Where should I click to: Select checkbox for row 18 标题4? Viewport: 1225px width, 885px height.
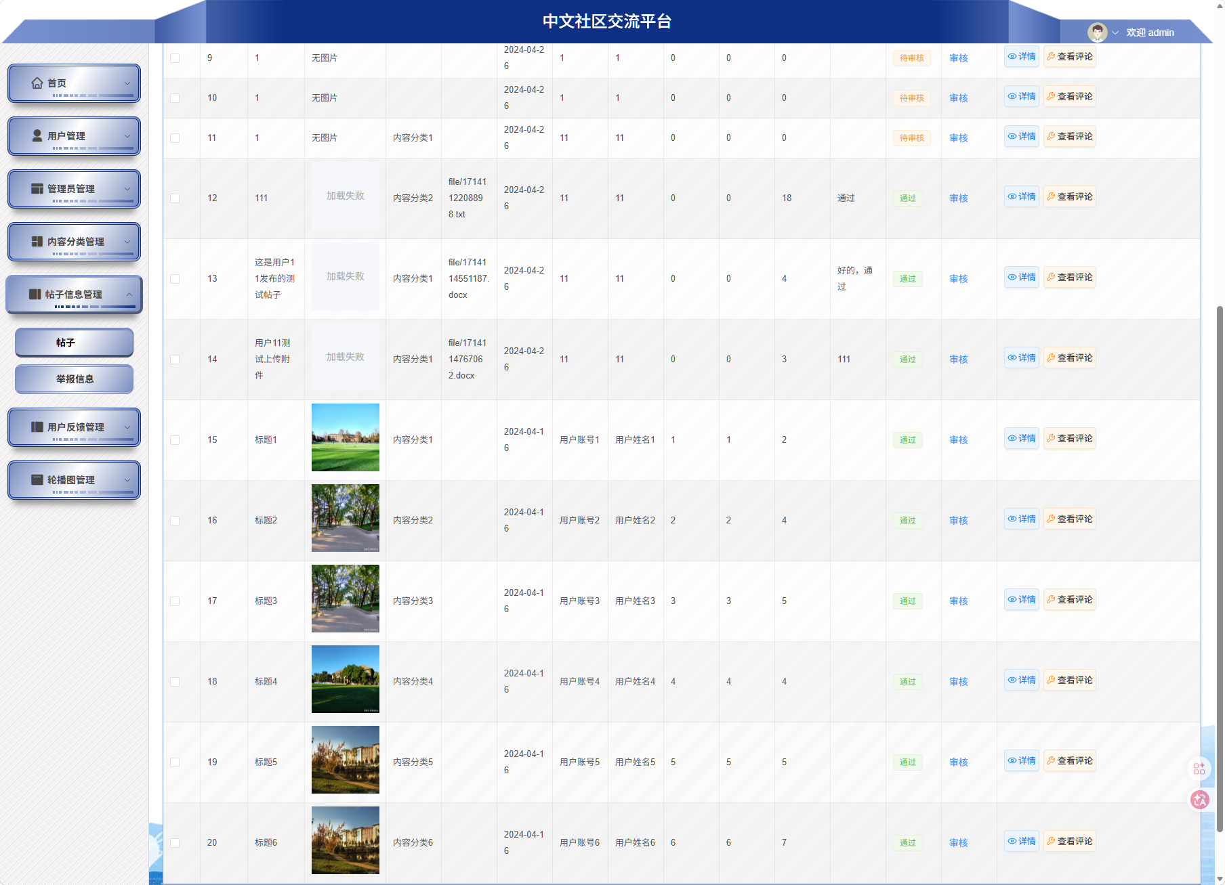(175, 682)
